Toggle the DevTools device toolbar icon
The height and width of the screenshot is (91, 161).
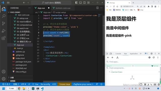(111, 54)
